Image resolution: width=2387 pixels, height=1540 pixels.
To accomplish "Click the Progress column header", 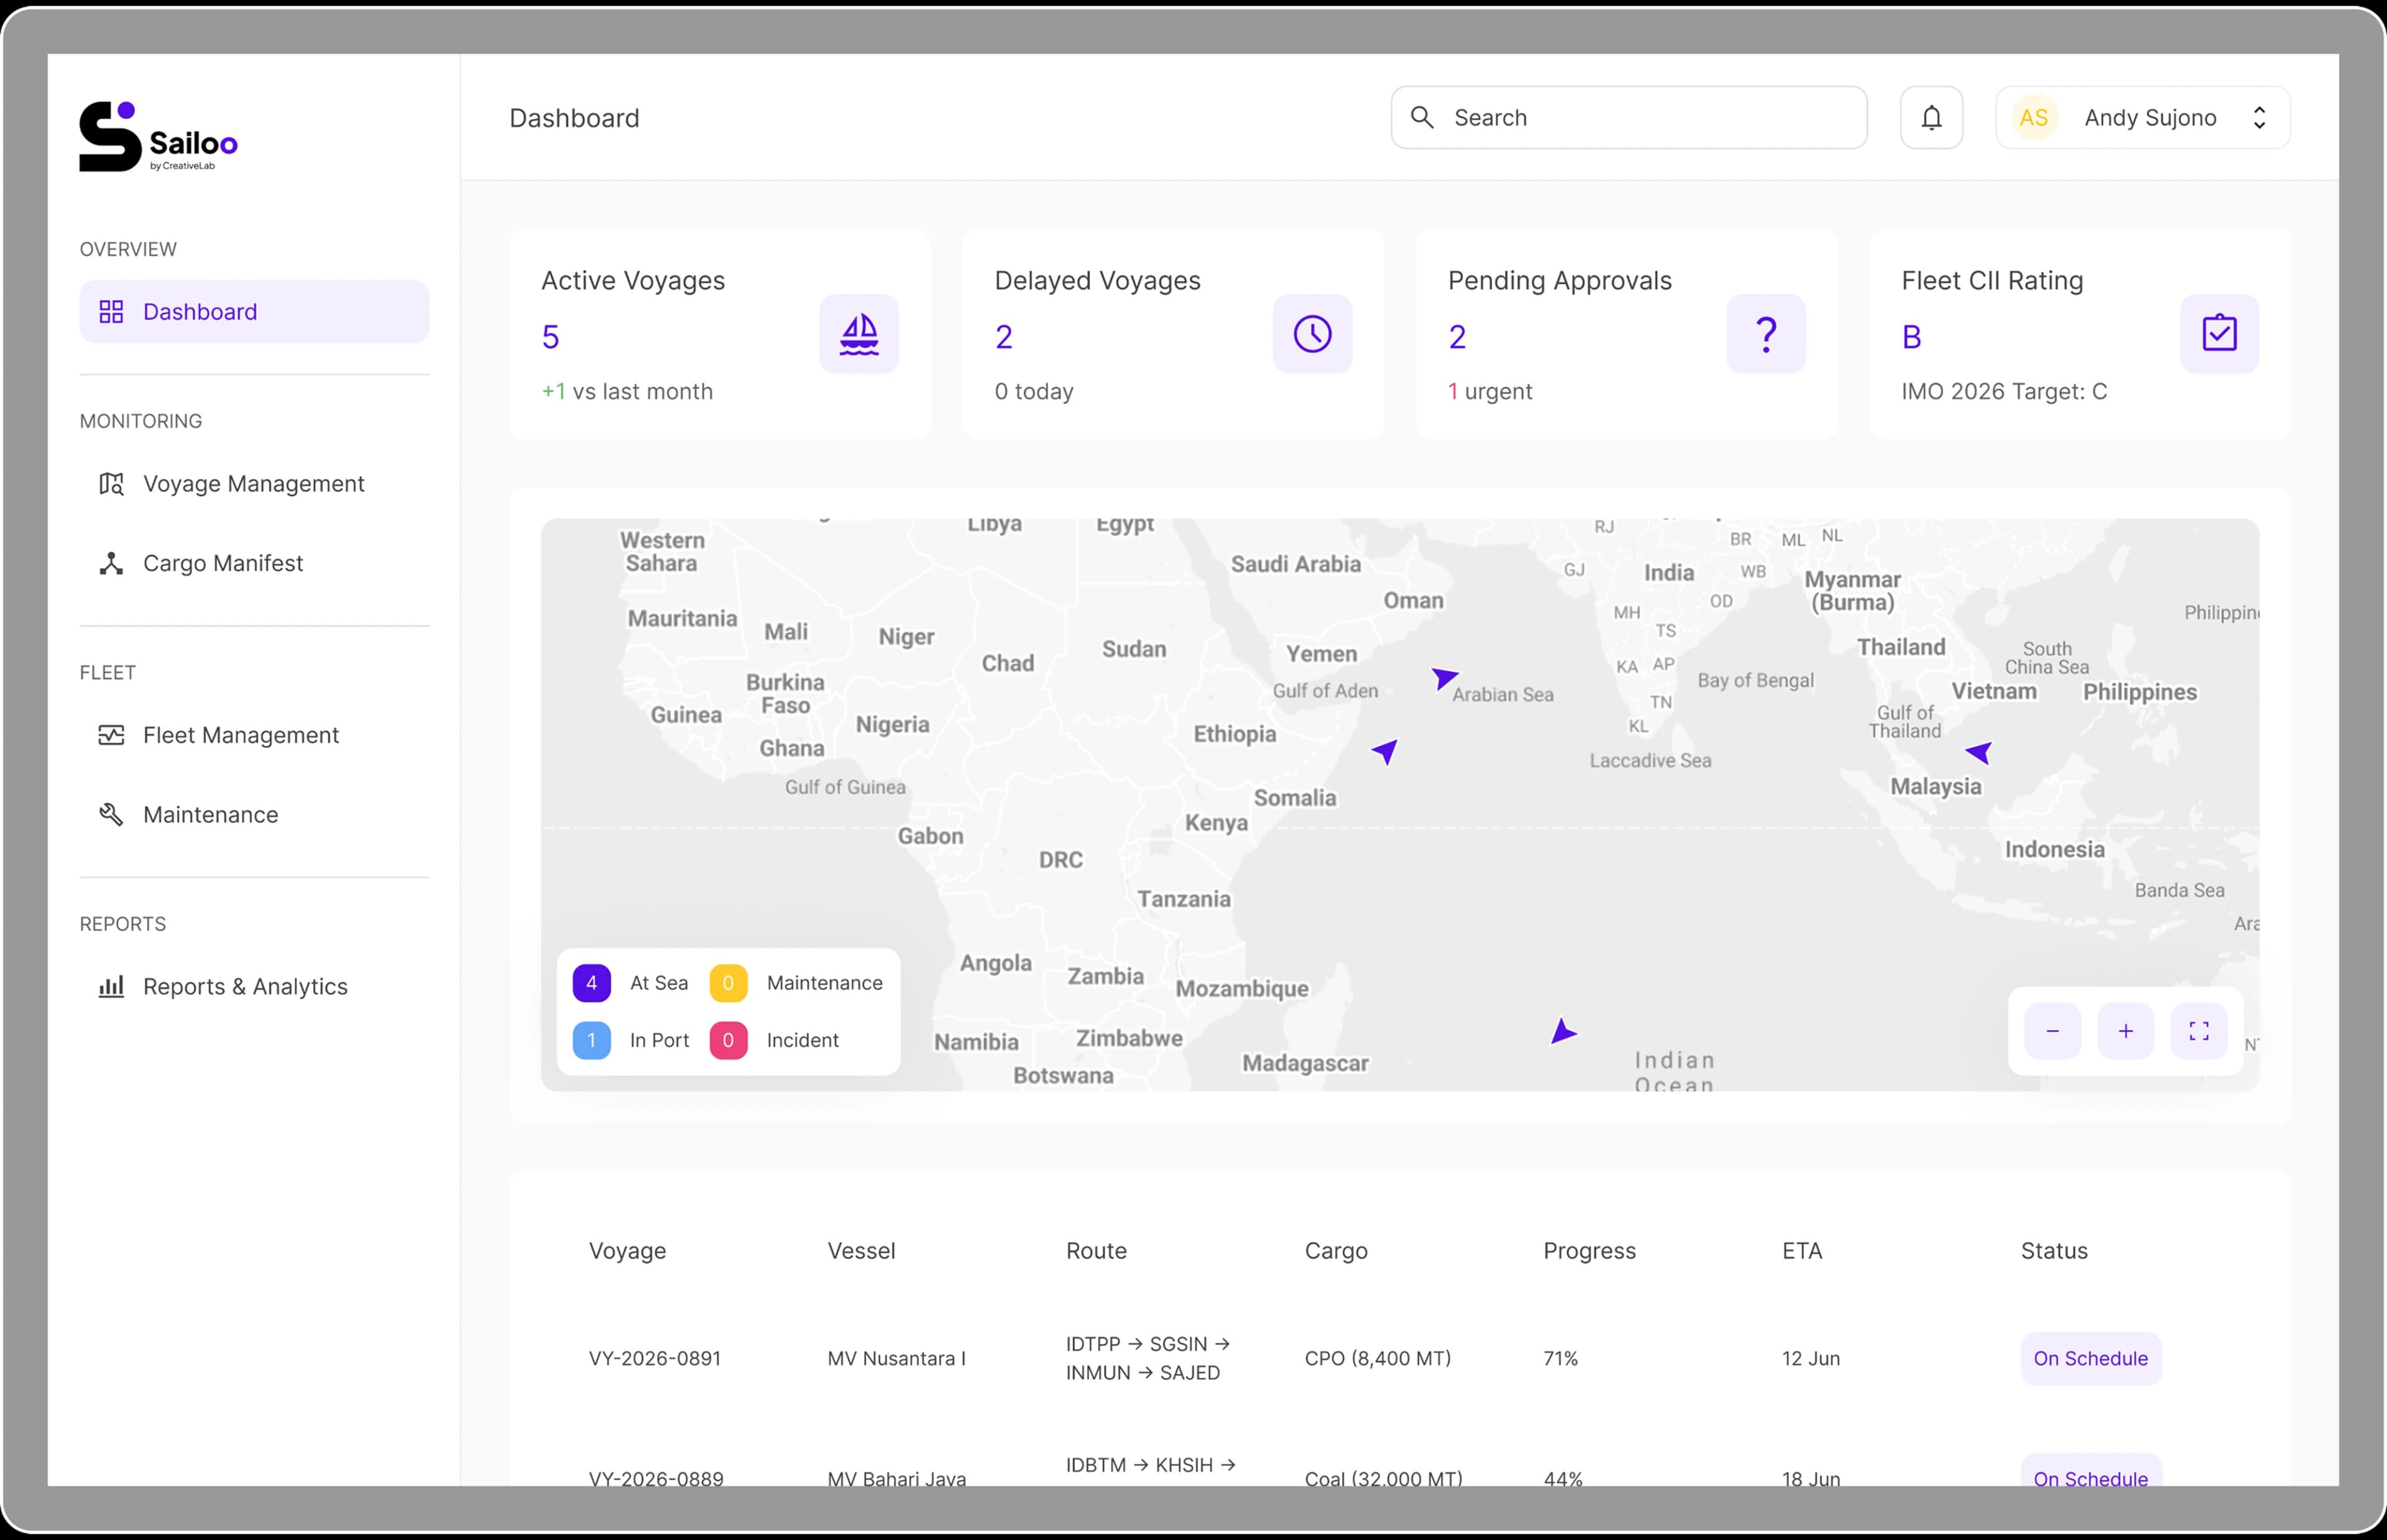I will click(1589, 1251).
